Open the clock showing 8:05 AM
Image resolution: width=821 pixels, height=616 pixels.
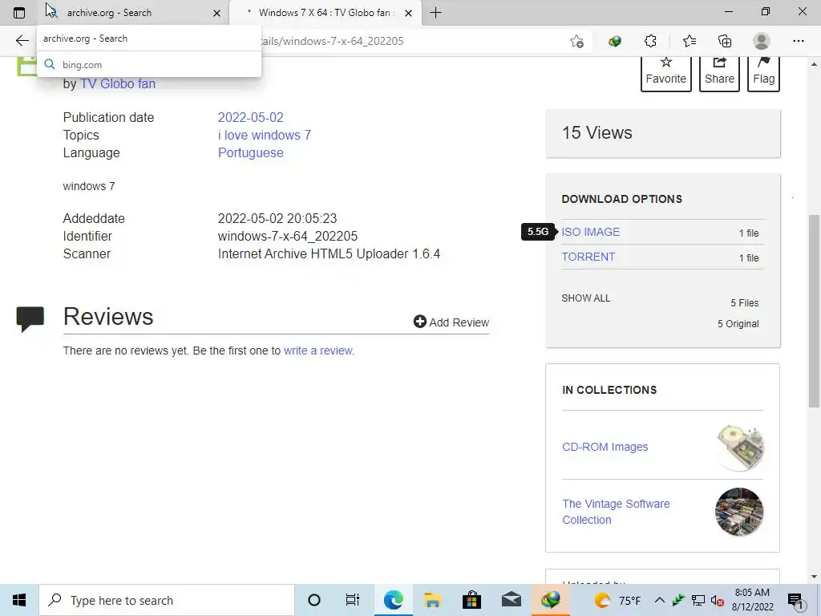(x=752, y=600)
